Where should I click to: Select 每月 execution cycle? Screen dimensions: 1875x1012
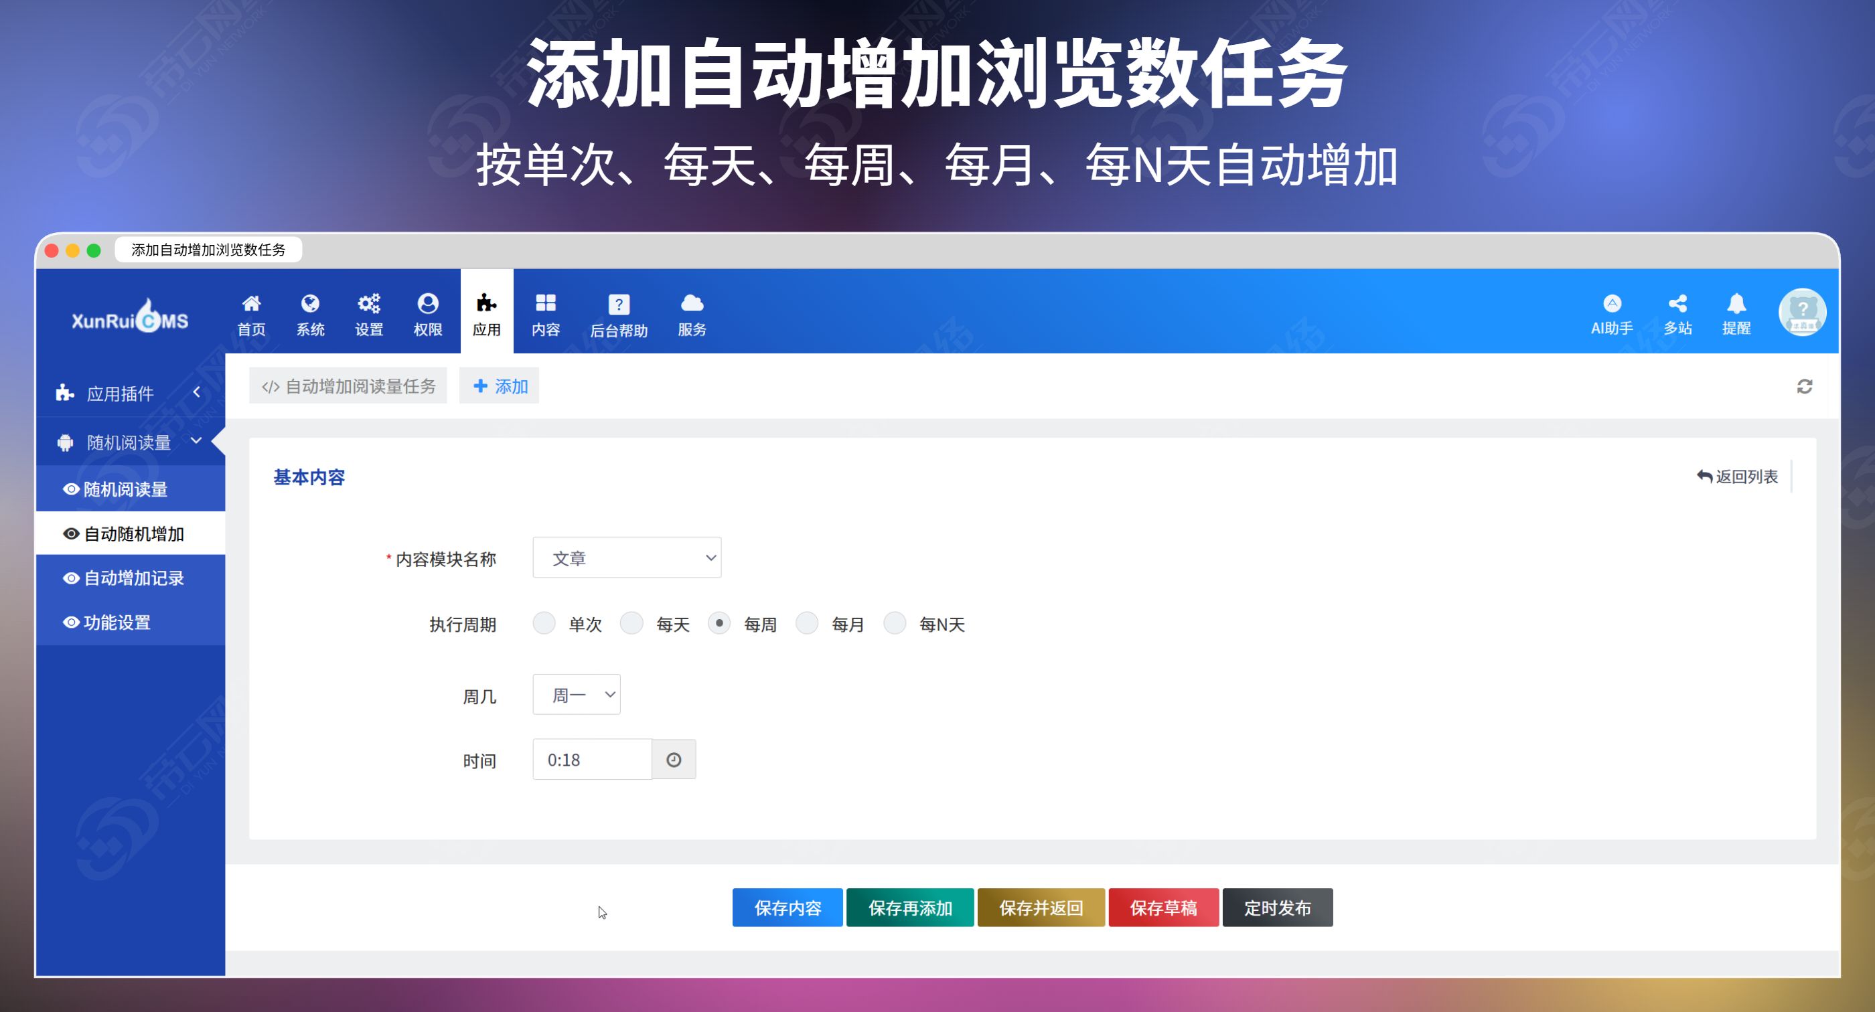[x=806, y=622]
